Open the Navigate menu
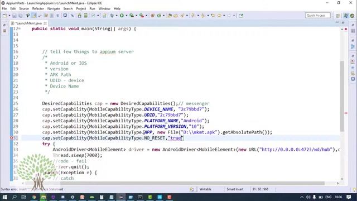 54,8
